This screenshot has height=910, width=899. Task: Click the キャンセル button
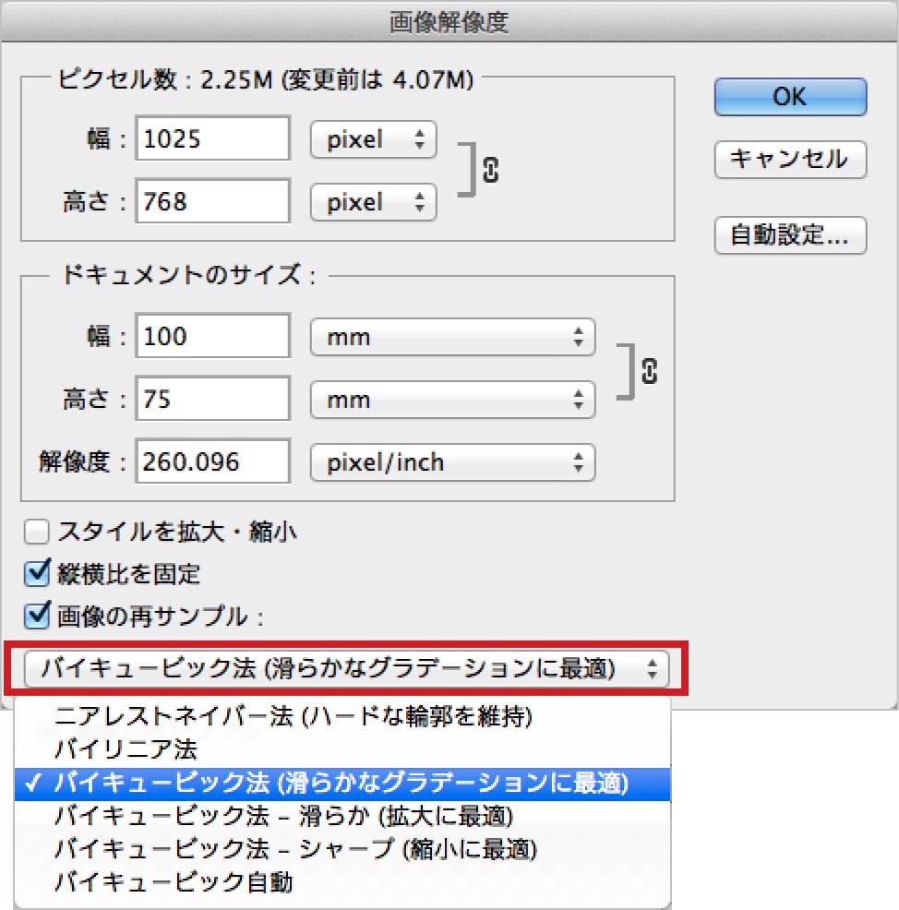click(789, 159)
